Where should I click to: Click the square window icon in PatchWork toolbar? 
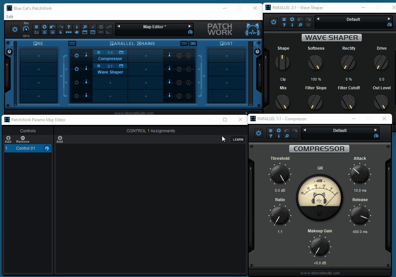(101, 27)
